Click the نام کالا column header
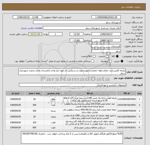150x145 pixels. click(90, 93)
